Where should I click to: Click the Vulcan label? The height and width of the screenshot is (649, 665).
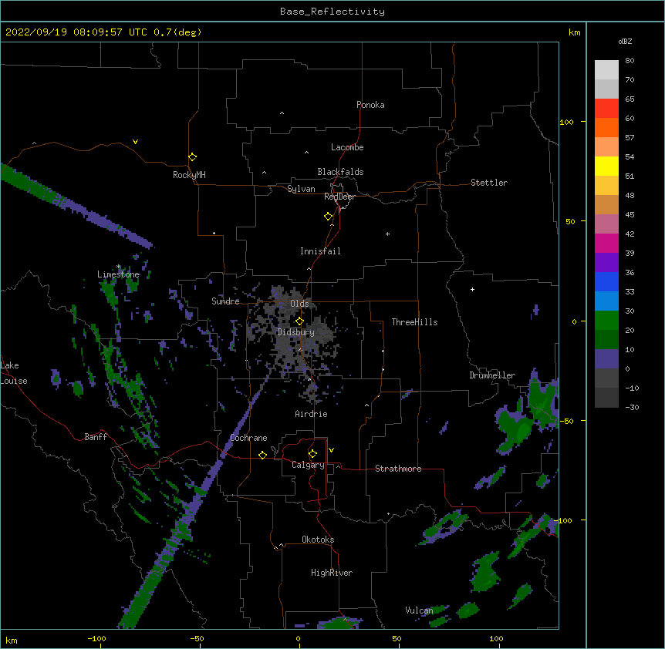point(419,610)
